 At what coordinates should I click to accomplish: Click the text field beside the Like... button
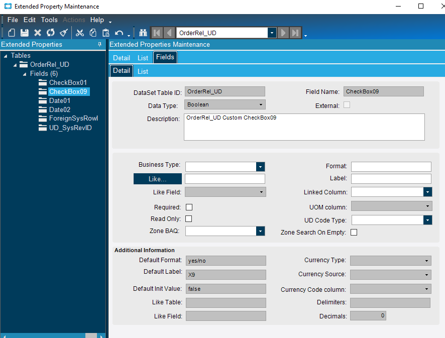[x=225, y=179]
